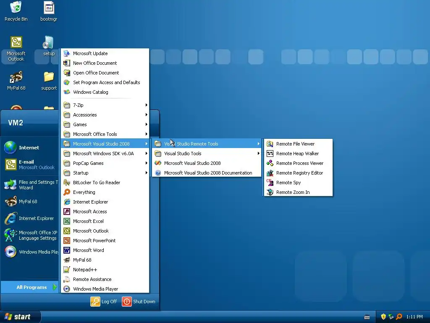Click Everything magnifier tray icon
430x323 pixels.
pos(399,317)
